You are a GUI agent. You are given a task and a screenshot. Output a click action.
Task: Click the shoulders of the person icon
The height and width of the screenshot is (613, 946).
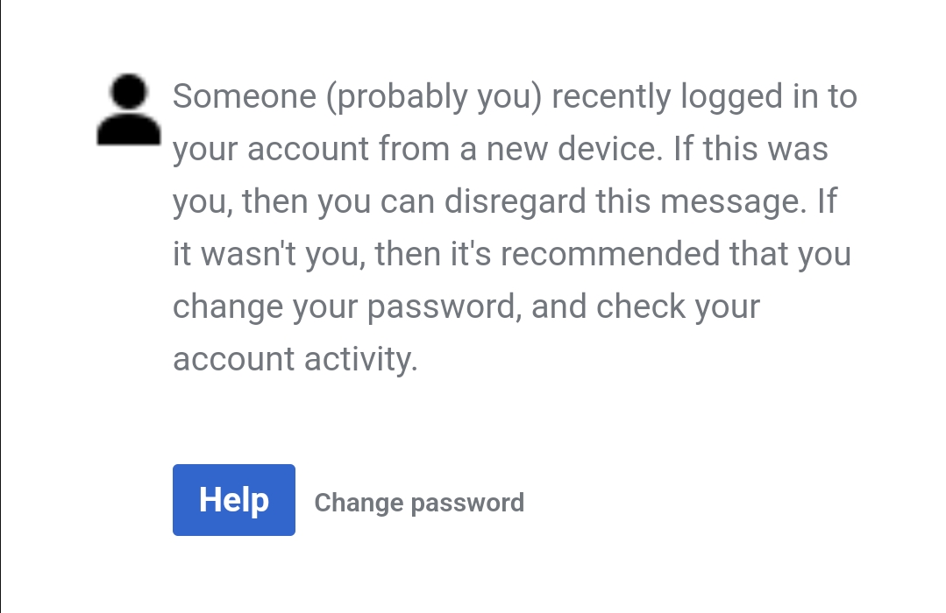(x=129, y=130)
